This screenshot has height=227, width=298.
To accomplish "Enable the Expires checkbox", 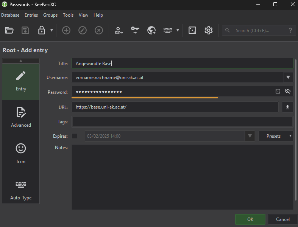I will (x=74, y=136).
